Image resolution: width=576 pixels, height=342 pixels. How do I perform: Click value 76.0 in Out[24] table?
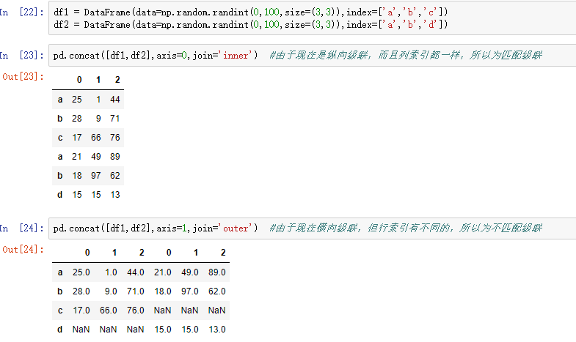(136, 311)
